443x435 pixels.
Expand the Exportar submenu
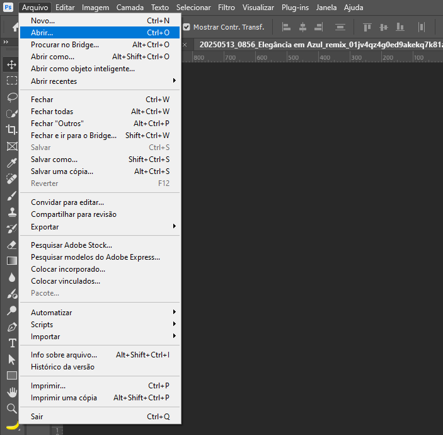100,227
